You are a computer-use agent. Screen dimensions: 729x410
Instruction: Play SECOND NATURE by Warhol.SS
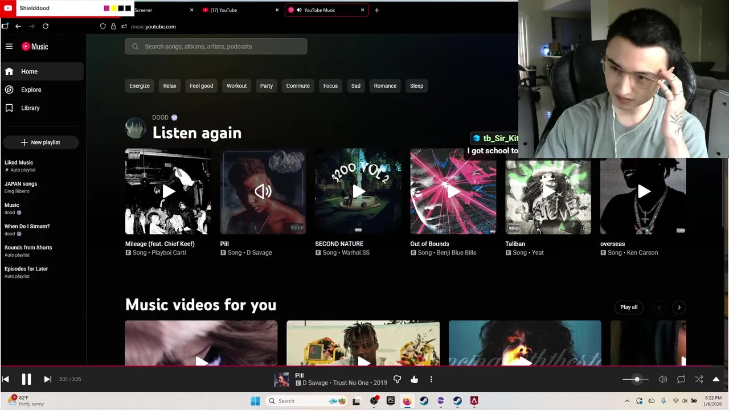point(358,191)
